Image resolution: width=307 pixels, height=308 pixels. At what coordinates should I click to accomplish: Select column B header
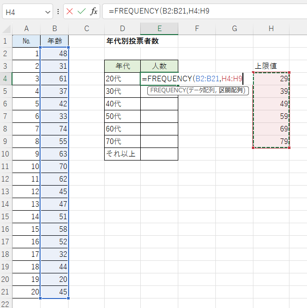(54, 29)
